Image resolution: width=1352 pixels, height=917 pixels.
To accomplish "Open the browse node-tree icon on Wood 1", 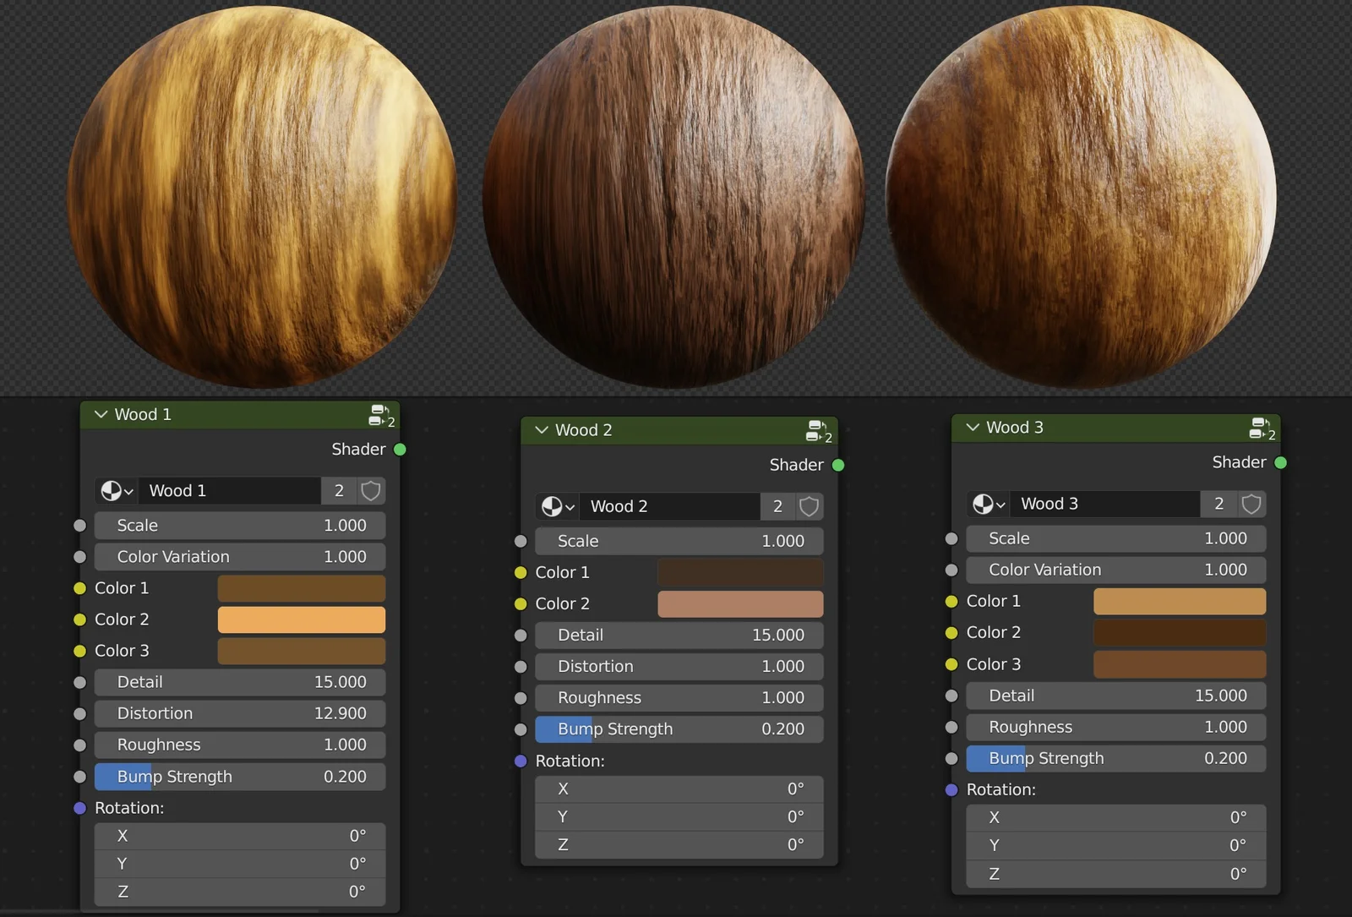I will click(x=116, y=490).
